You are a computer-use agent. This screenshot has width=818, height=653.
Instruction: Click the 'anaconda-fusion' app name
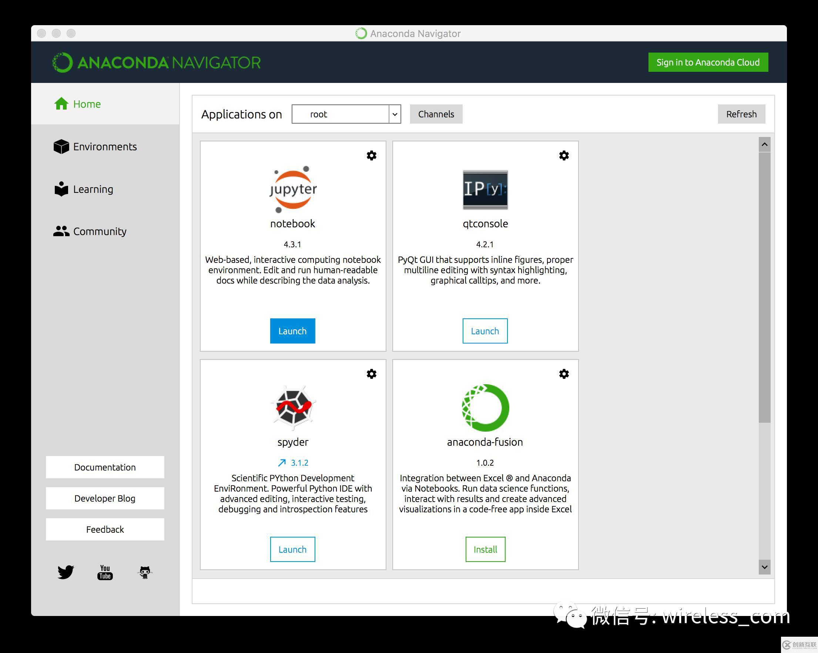[485, 442]
